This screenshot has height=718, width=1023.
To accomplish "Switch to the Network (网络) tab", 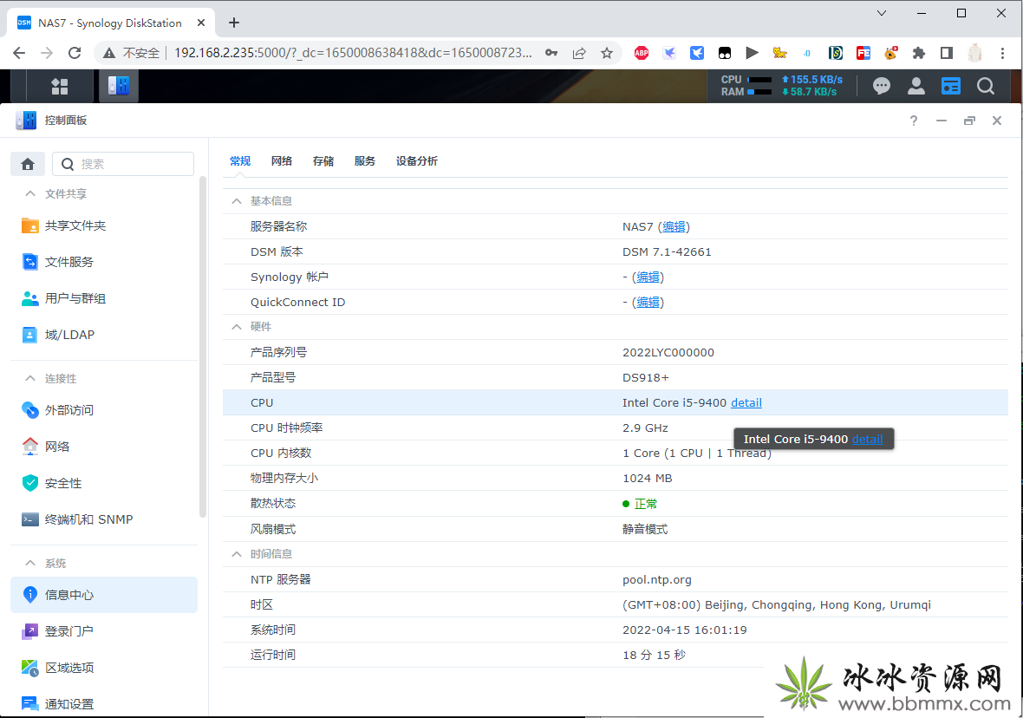I will [x=282, y=161].
